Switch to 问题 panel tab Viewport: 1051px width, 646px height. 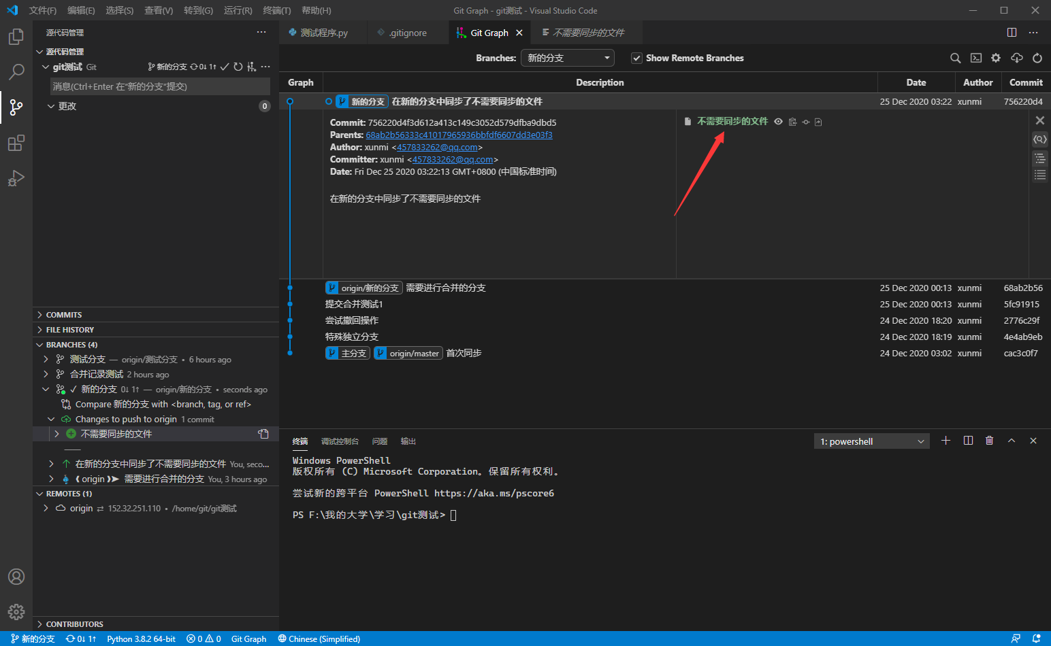(380, 441)
